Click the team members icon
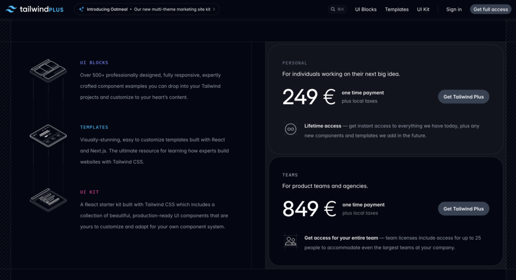Screen dimensions: 516x280 (291, 241)
